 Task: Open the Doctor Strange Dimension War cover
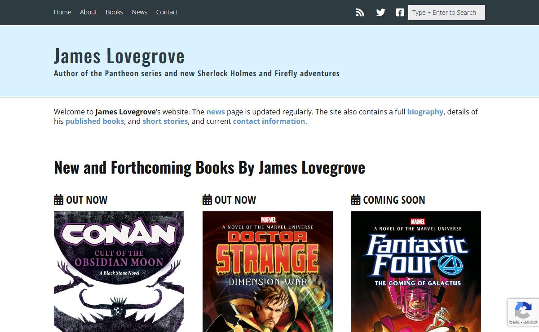click(268, 271)
